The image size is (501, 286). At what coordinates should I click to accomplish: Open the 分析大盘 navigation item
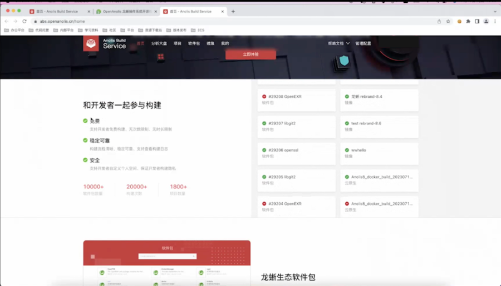(x=159, y=43)
